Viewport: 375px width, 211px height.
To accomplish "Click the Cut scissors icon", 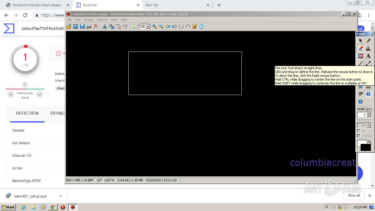I will (105, 26).
